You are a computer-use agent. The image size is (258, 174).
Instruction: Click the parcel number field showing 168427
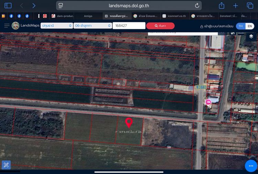(129, 26)
